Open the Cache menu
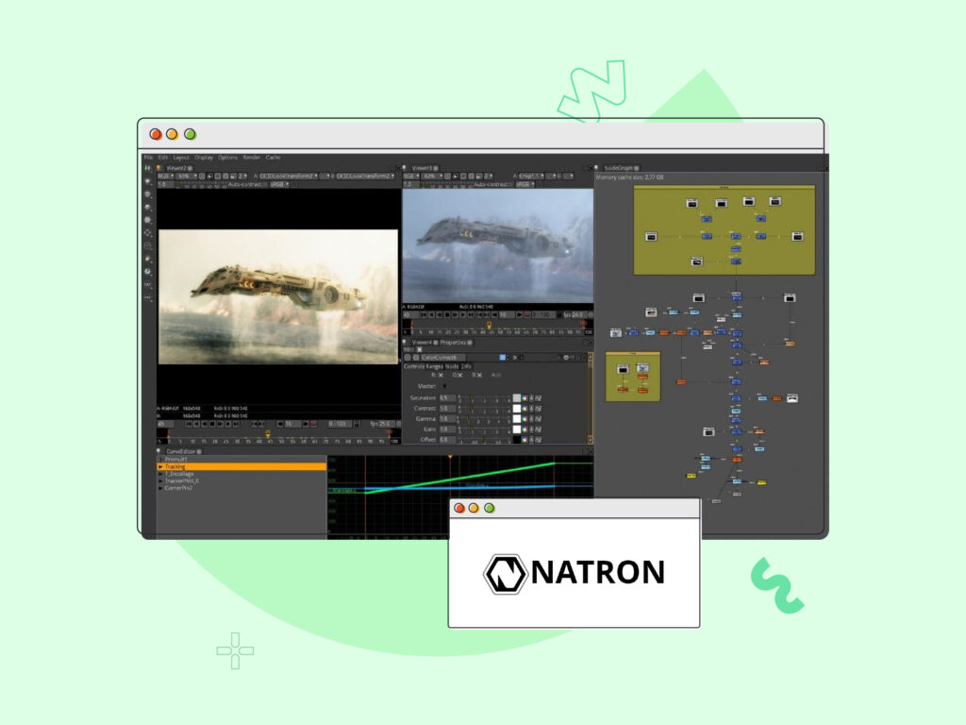966x725 pixels. pyautogui.click(x=273, y=158)
